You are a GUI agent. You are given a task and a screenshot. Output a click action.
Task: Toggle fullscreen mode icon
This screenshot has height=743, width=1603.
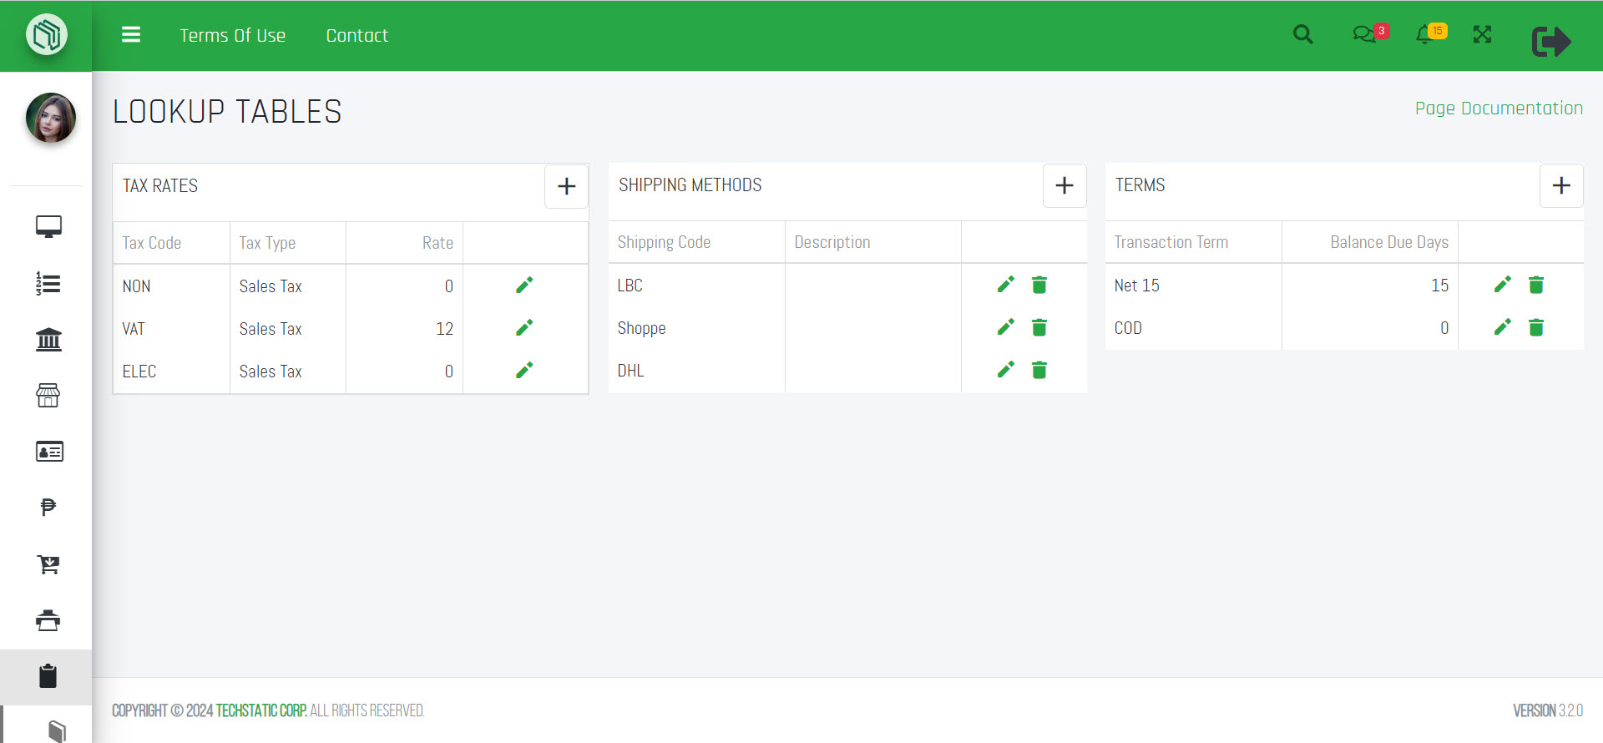click(x=1482, y=35)
